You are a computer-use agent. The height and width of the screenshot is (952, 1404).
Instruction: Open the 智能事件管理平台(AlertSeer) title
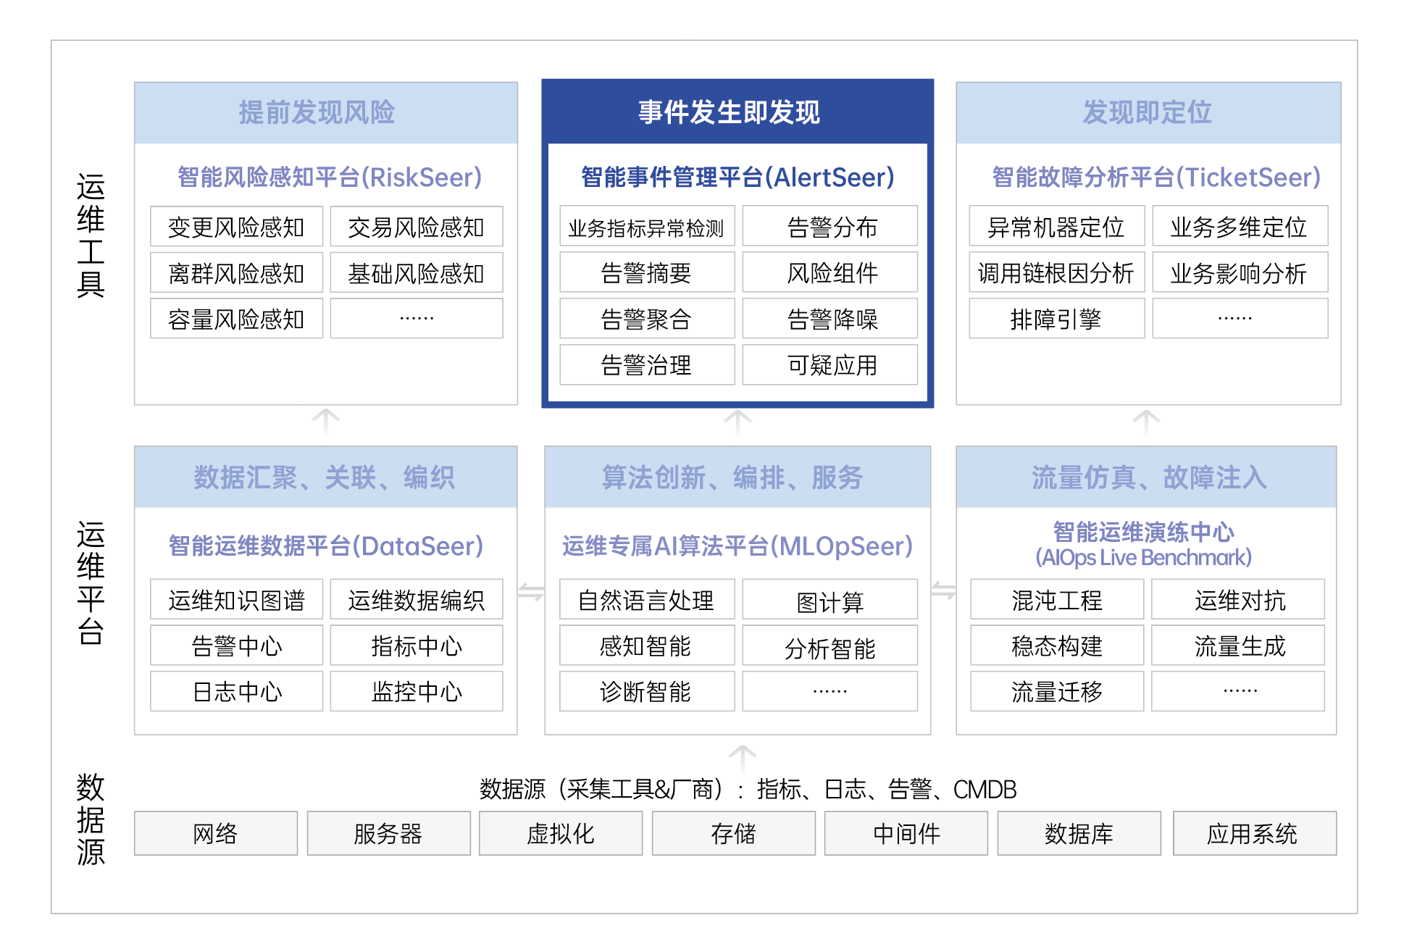[x=737, y=178]
